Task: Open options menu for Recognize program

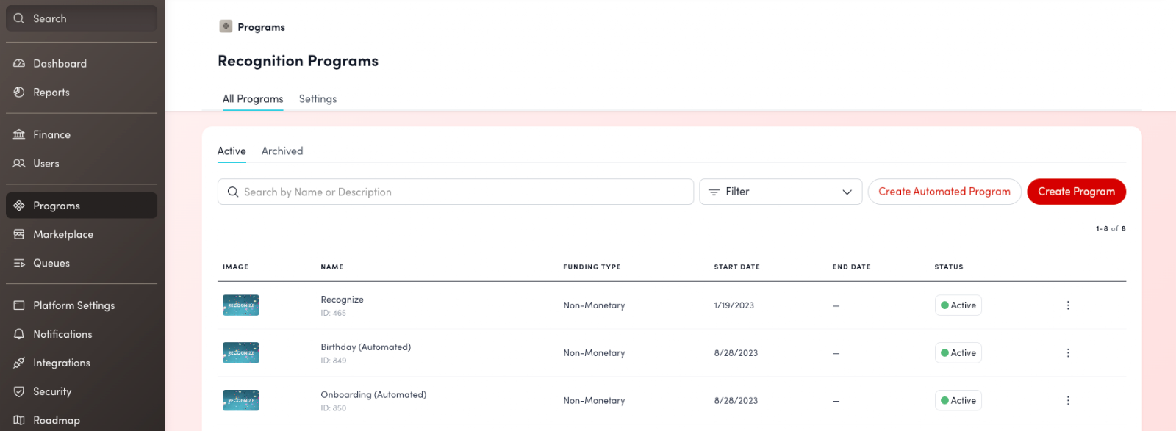Action: [1068, 305]
